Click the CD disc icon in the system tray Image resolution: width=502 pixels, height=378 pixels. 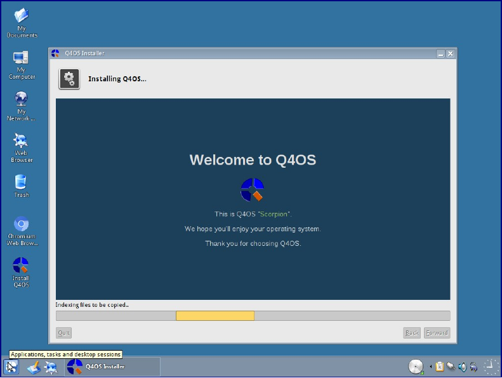click(x=416, y=367)
